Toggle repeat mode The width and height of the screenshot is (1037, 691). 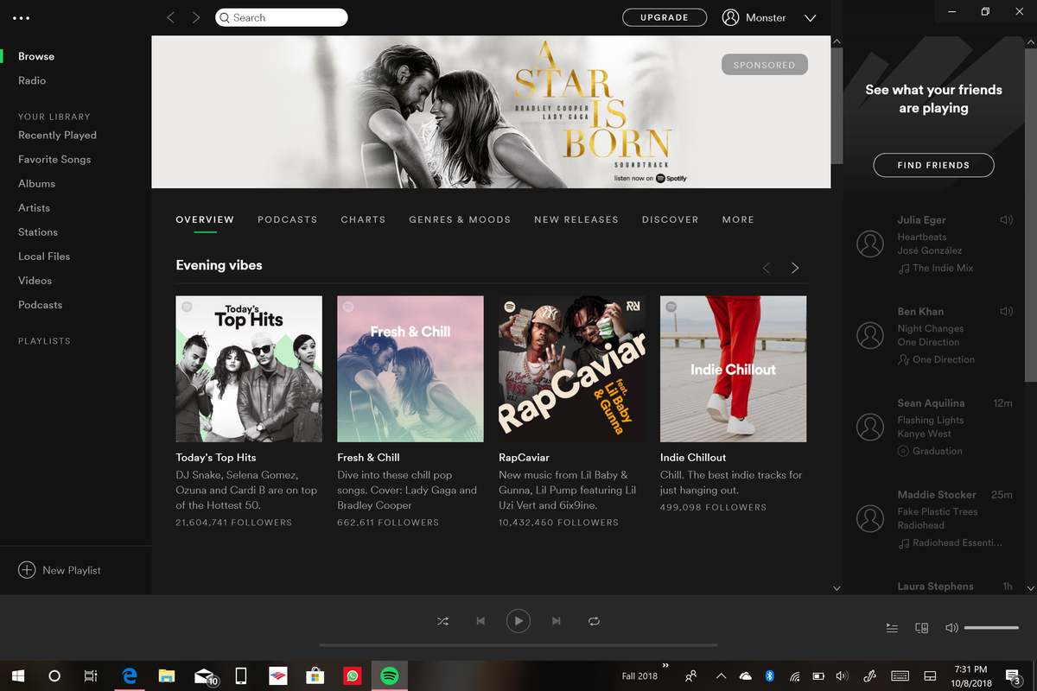594,621
